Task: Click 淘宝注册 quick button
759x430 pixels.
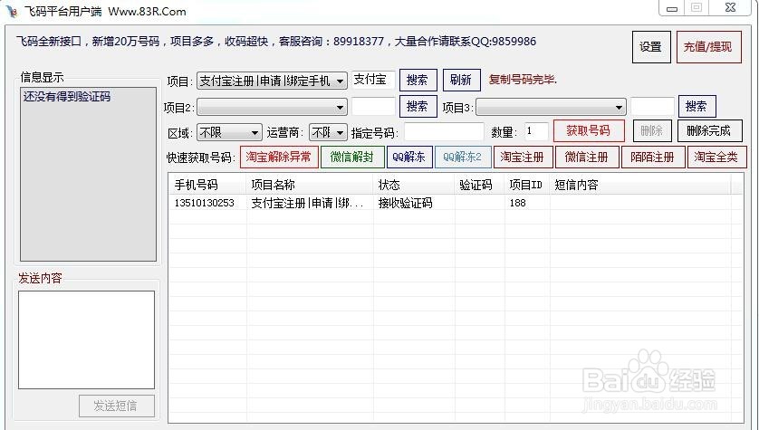Action: 523,158
